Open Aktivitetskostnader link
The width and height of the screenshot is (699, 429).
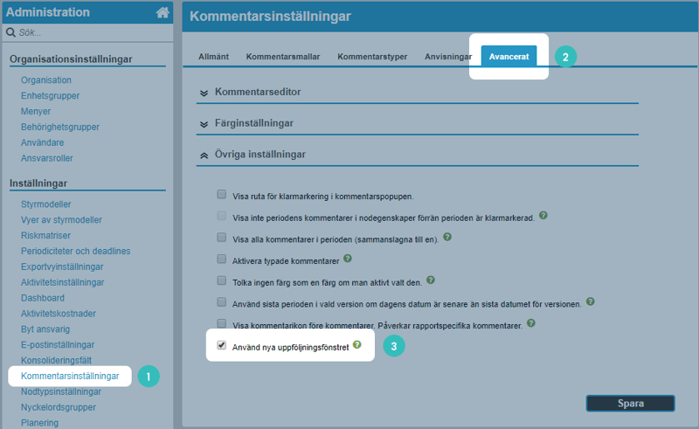click(x=59, y=314)
